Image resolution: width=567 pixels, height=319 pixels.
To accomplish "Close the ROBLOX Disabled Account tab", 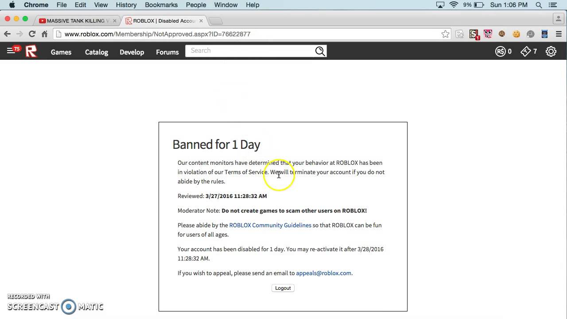I will 201,21.
